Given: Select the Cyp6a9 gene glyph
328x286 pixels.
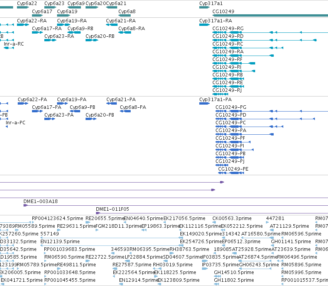Looking at the screenshot, I should pyautogui.click(x=74, y=7).
